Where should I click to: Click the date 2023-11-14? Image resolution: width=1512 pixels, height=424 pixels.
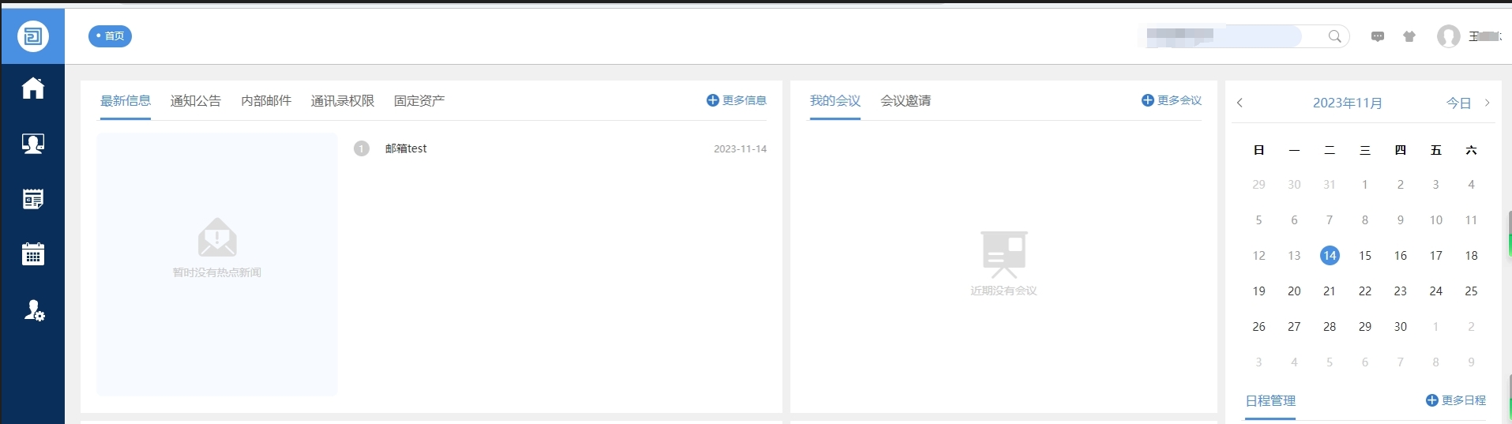click(x=740, y=148)
